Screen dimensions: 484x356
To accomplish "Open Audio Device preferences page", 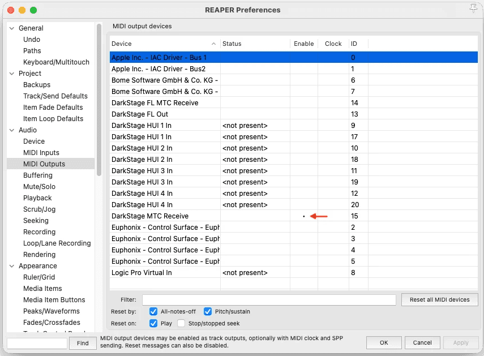I will click(34, 141).
